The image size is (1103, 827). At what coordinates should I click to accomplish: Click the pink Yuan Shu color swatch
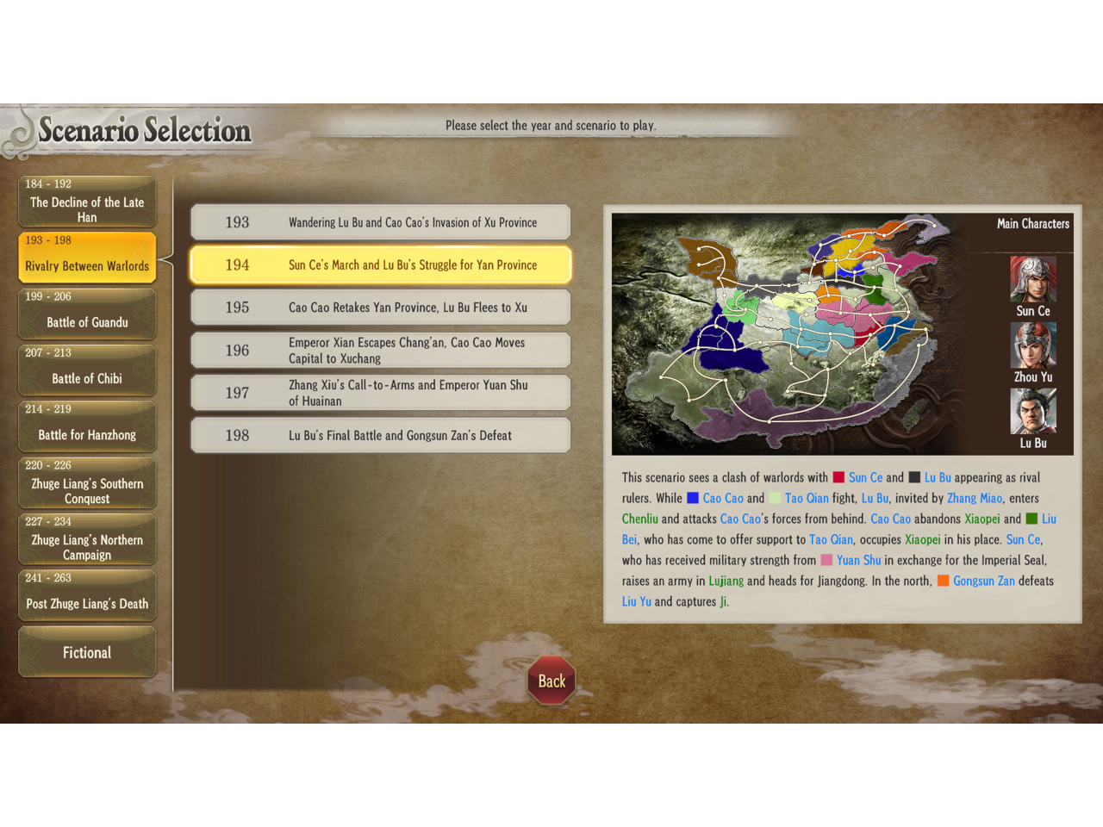tap(826, 560)
